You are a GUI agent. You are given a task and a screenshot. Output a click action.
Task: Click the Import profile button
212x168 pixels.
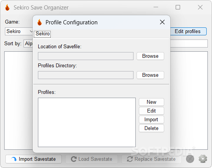[x=151, y=119]
